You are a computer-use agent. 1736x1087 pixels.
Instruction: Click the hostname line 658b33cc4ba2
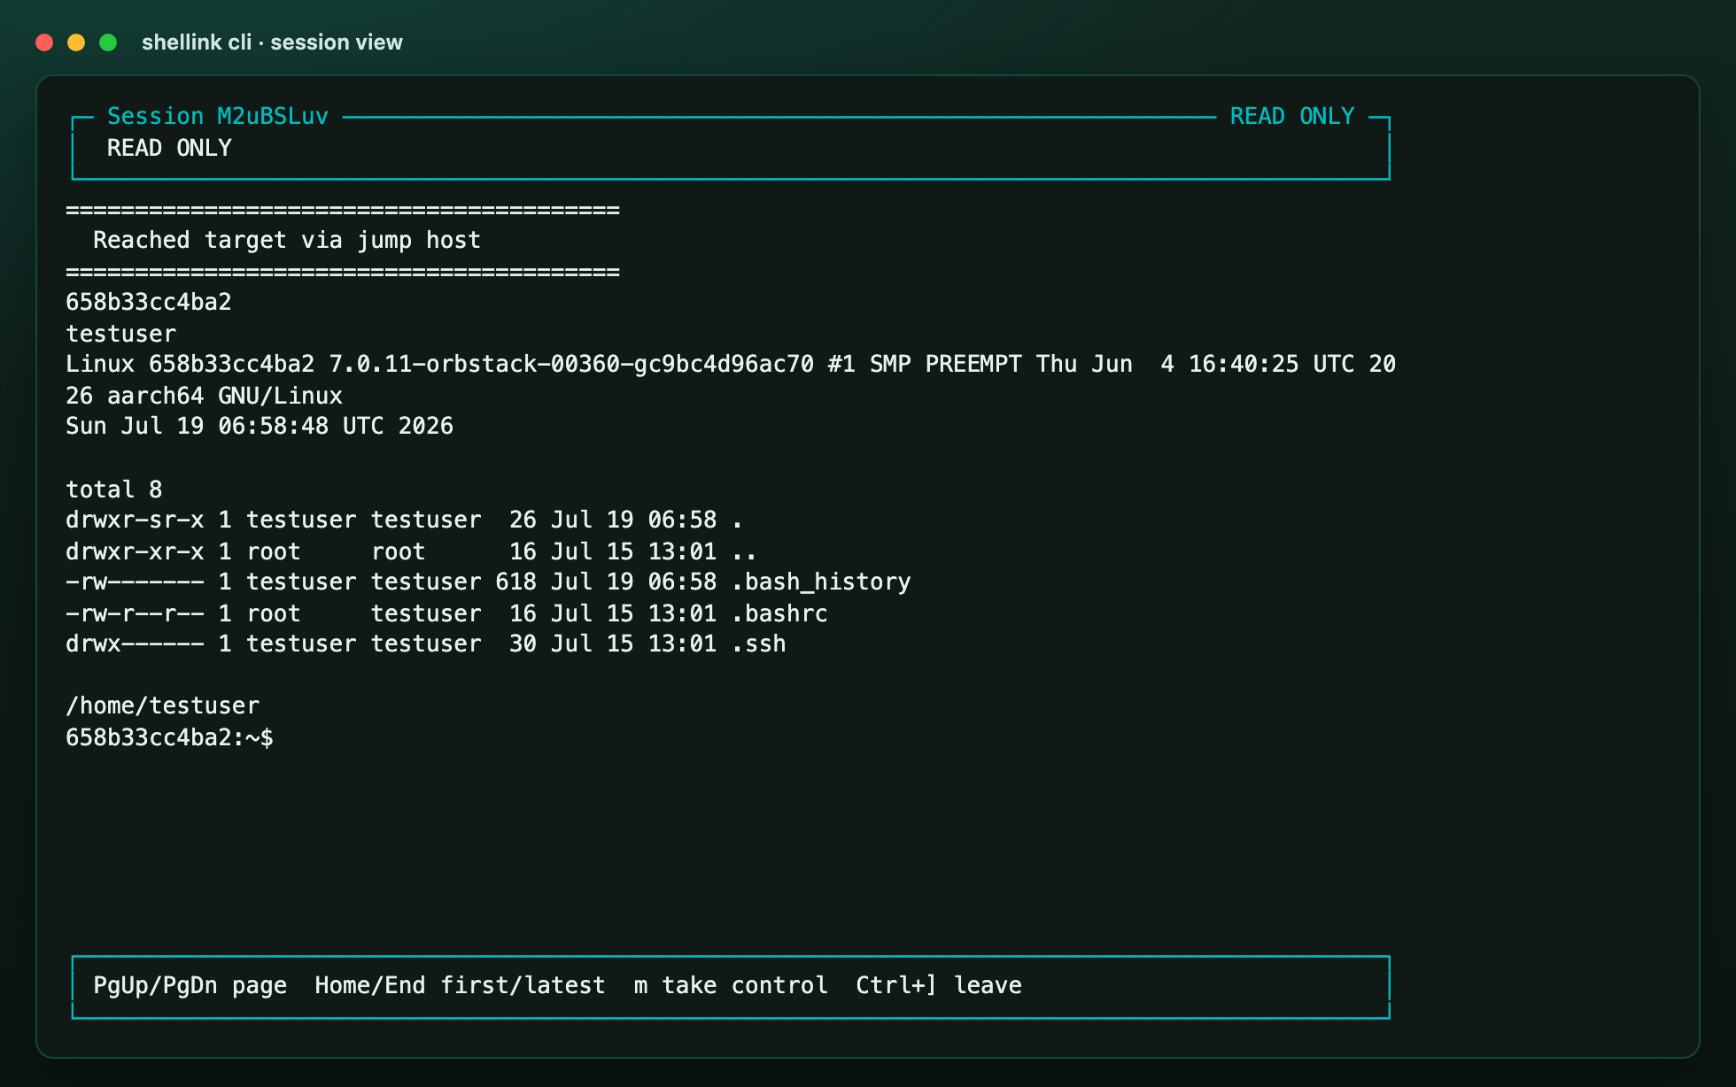(x=149, y=302)
